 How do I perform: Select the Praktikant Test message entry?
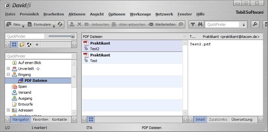point(132,58)
